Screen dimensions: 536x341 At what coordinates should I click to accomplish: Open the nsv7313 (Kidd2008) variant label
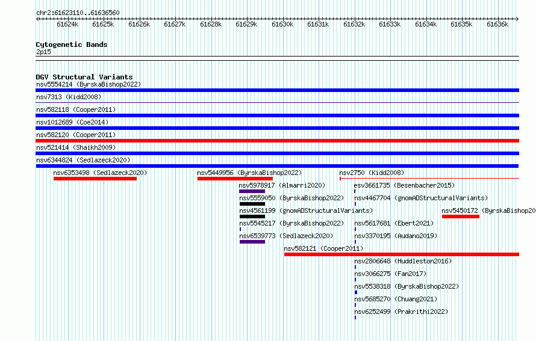click(x=69, y=97)
